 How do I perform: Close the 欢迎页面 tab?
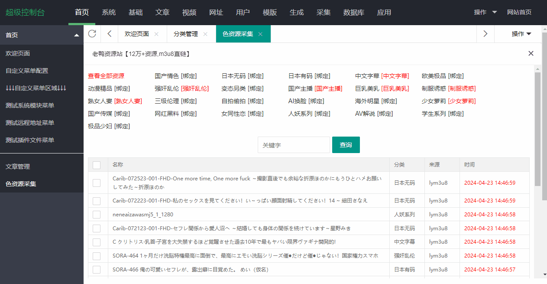[156, 34]
